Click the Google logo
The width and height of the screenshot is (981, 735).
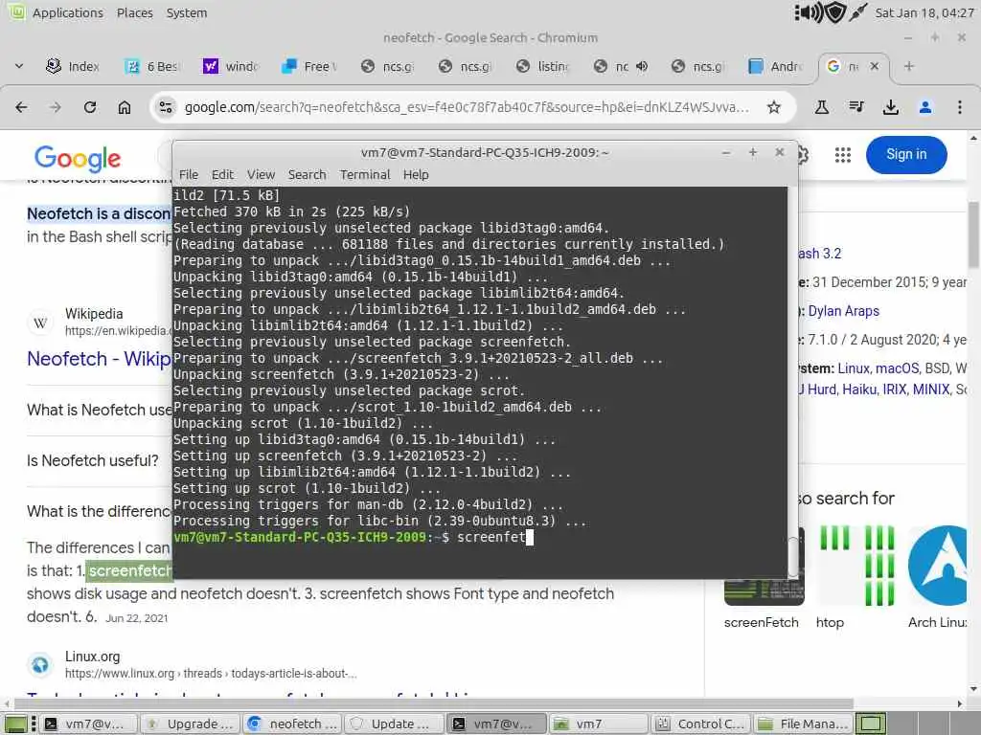[78, 159]
